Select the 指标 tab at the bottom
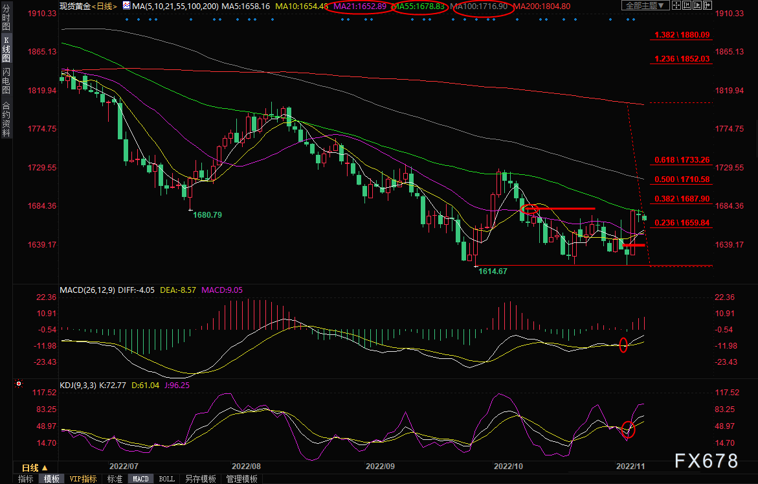The width and height of the screenshot is (758, 484). (x=26, y=479)
